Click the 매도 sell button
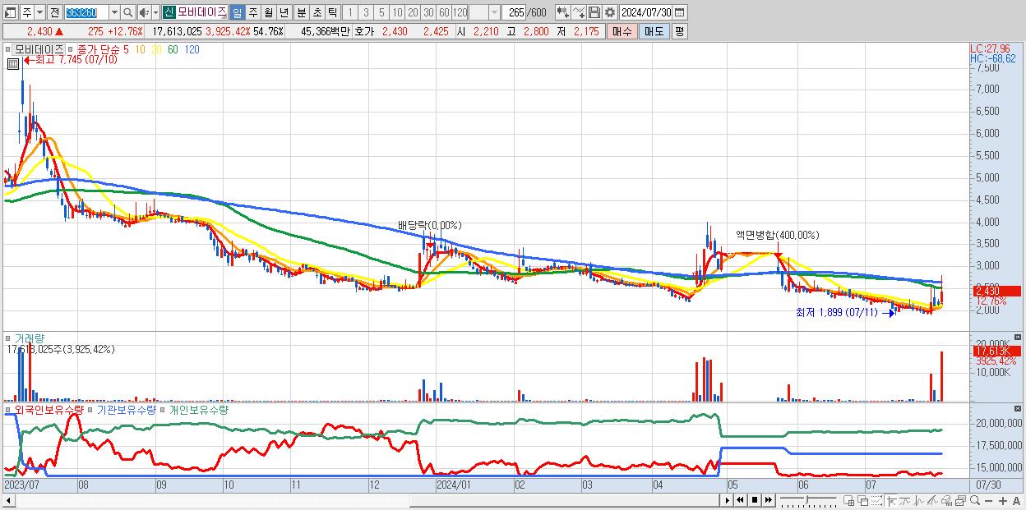Screen dimensions: 1026x510 654,31
